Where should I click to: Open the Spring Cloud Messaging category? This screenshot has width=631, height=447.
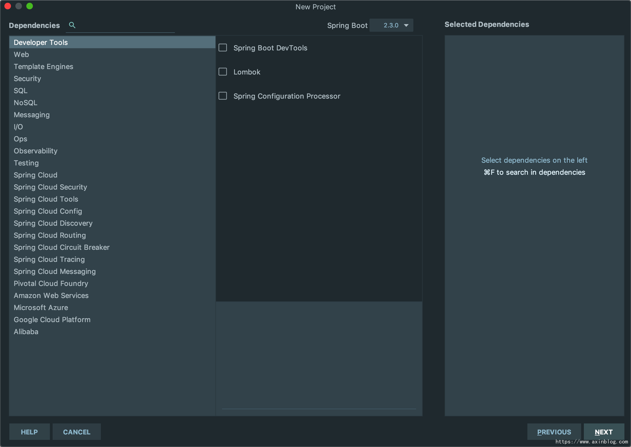tap(112, 271)
